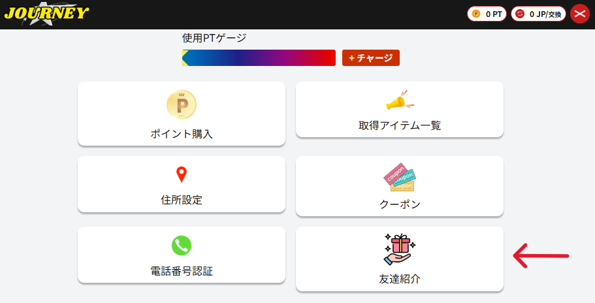
Task: Open the 取得アイテム一覧 menu item
Action: (x=400, y=125)
